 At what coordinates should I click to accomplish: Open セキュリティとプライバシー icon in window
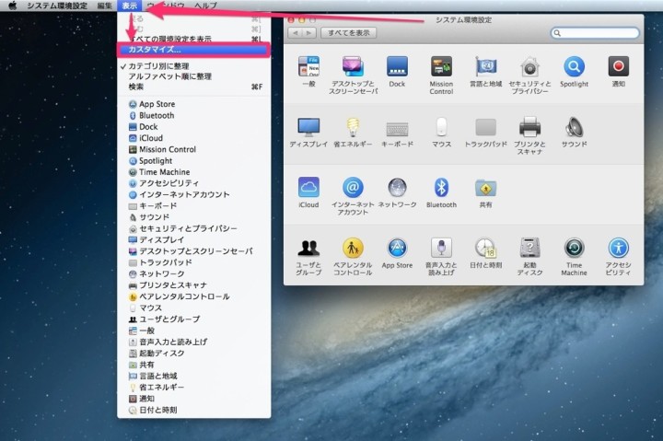click(529, 67)
